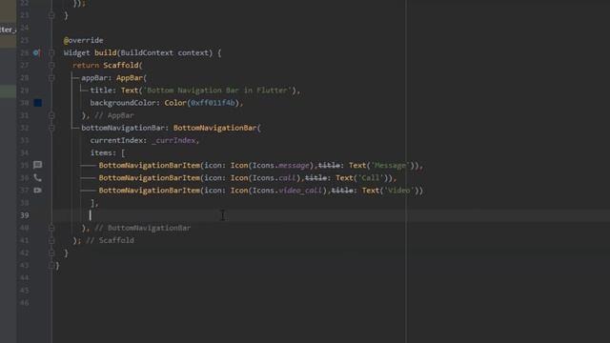Image resolution: width=610 pixels, height=343 pixels.
Task: Click the // Scaffold closing comment
Action: point(110,240)
